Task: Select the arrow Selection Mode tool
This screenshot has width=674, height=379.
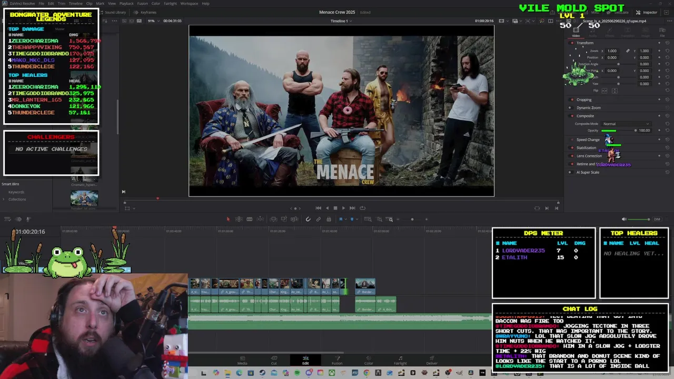Action: (x=228, y=219)
